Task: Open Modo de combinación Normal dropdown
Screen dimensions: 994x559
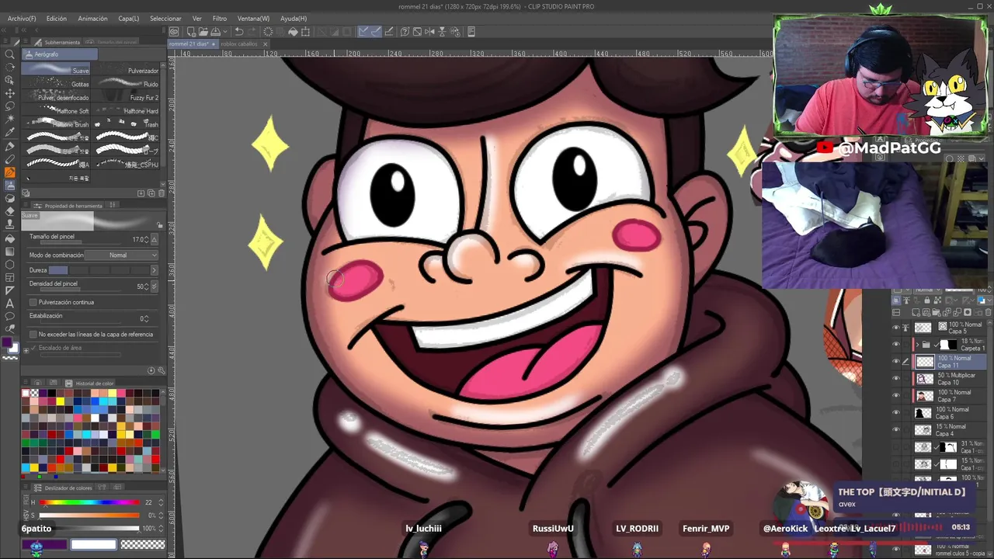Action: (x=122, y=255)
